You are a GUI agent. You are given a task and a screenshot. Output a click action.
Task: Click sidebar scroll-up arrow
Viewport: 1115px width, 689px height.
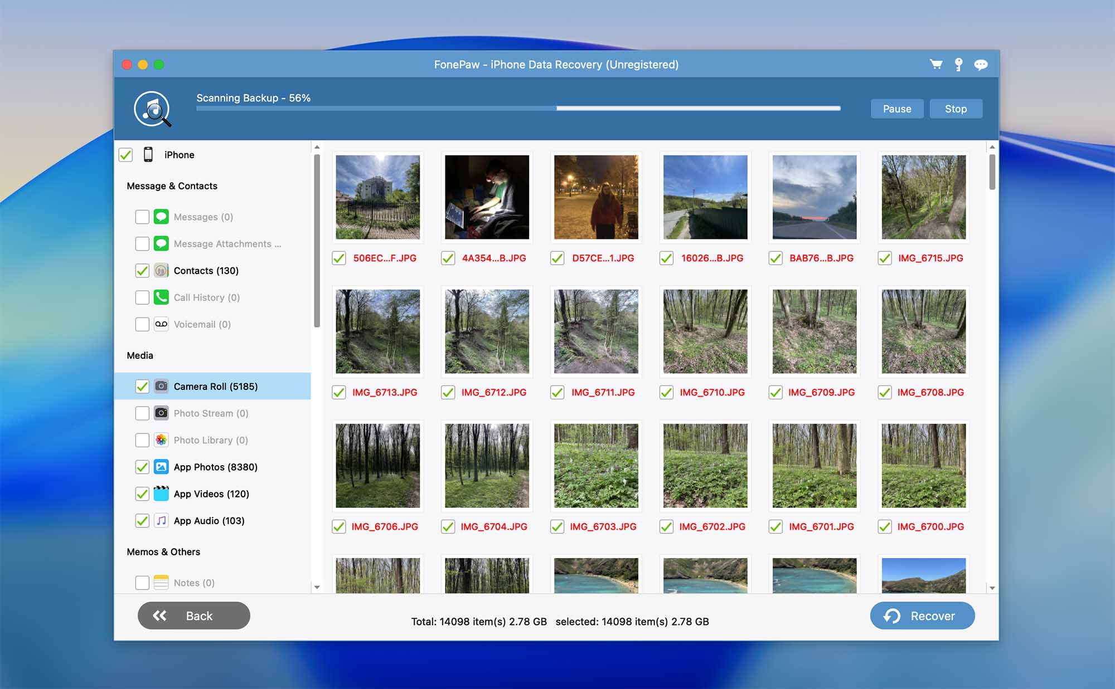[317, 147]
